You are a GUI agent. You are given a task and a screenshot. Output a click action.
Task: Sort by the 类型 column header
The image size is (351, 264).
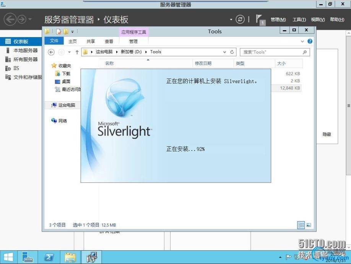(x=254, y=63)
